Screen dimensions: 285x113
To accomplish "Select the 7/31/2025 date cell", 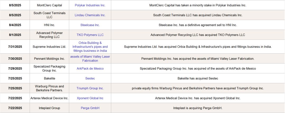I will (x=15, y=47).
